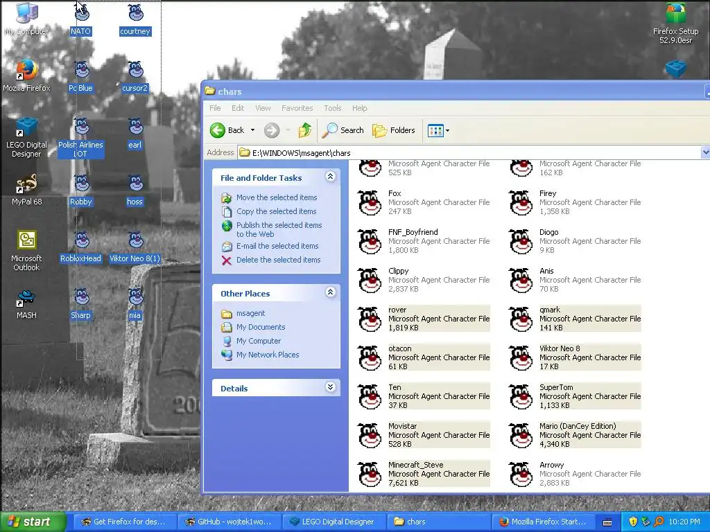The image size is (710, 532).
Task: Select the RobloxHead desktop icon
Action: tap(81, 240)
